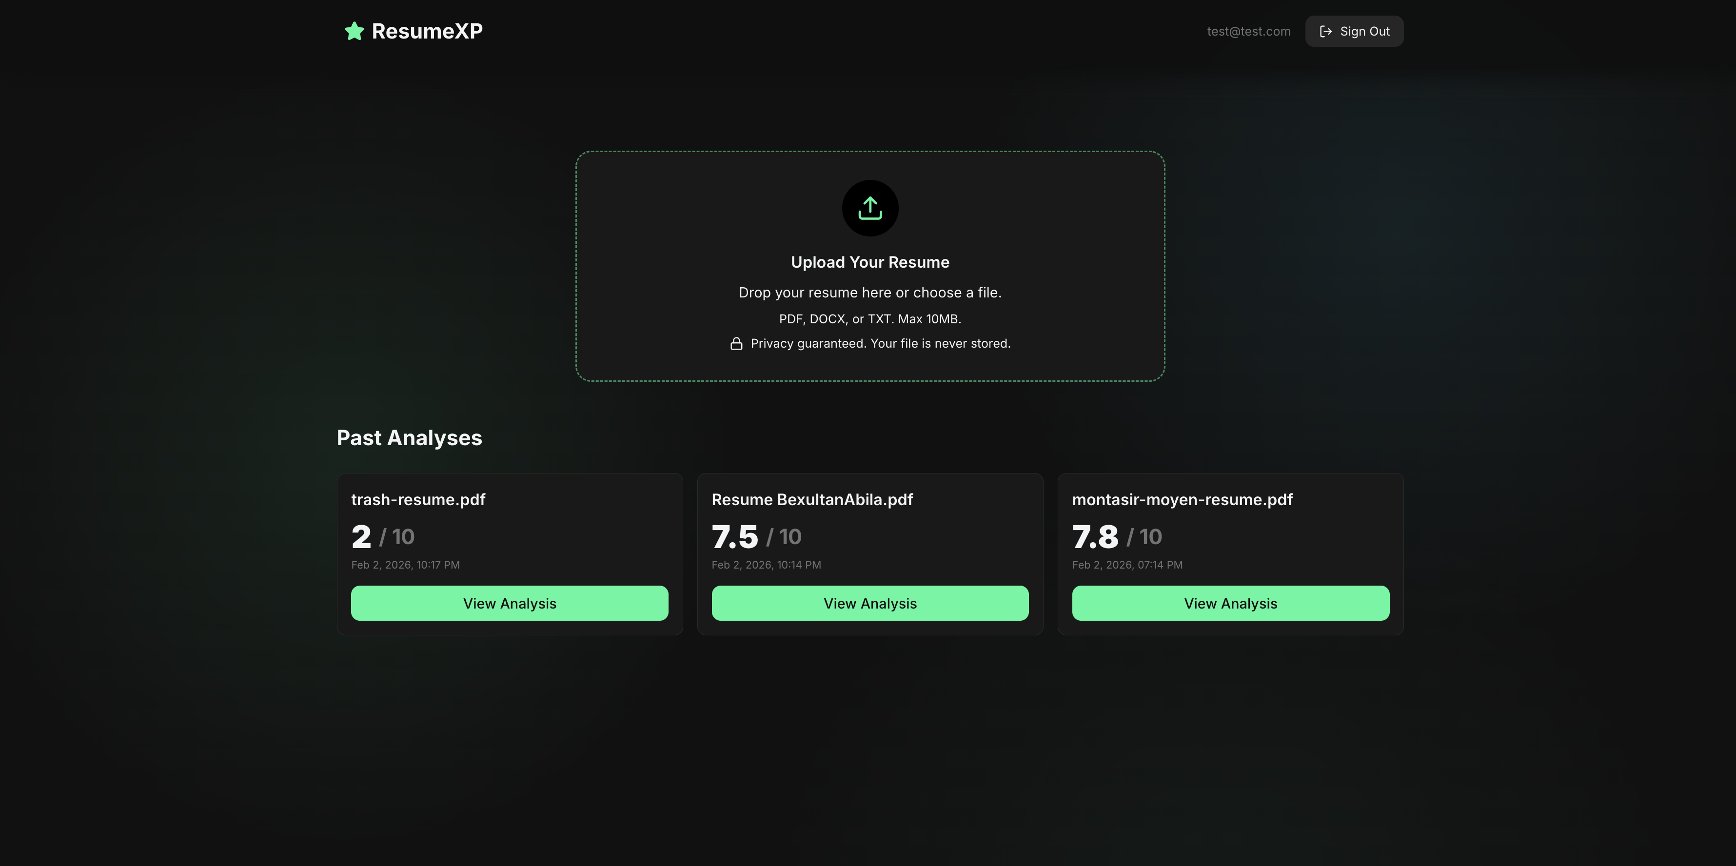This screenshot has height=866, width=1736.
Task: Click the 2 / 10 score
Action: 382,536
